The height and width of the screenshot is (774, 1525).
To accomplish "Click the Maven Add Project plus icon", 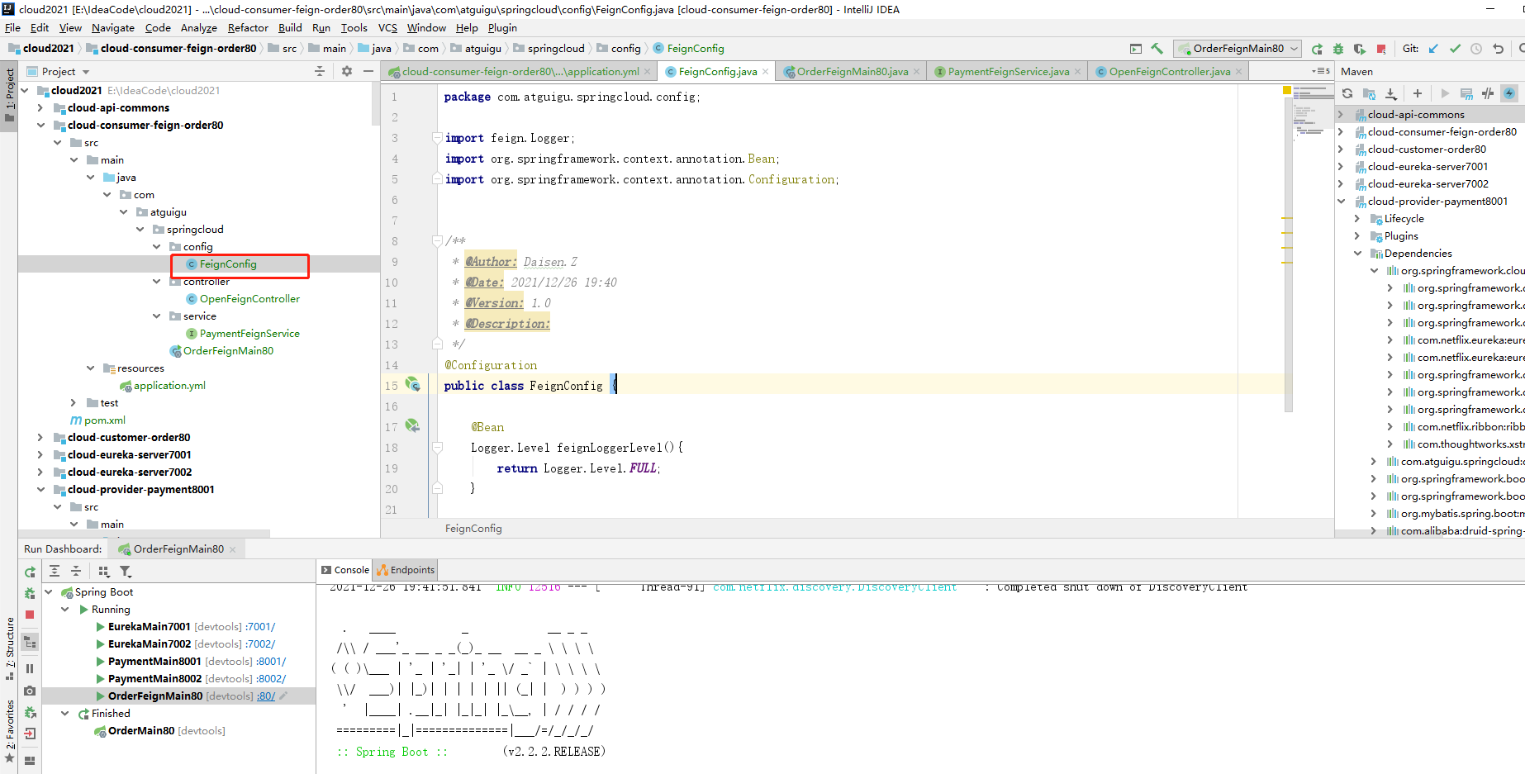I will click(1418, 93).
